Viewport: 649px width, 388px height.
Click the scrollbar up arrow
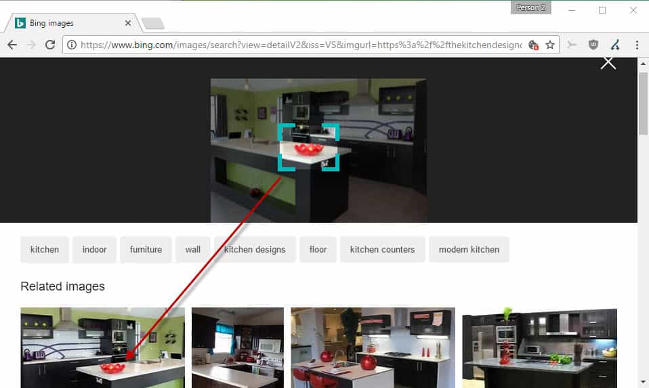point(643,64)
